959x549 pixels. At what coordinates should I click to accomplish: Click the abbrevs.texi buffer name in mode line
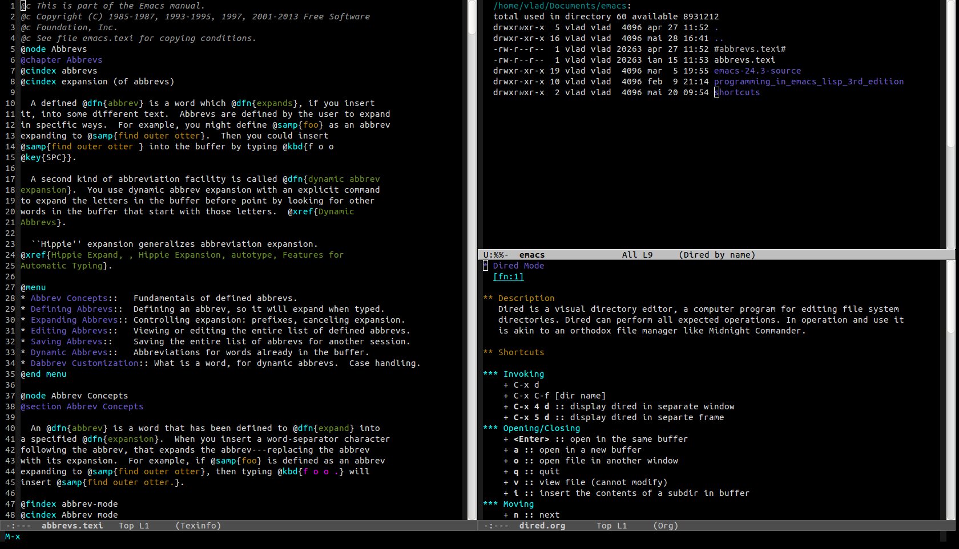[72, 526]
